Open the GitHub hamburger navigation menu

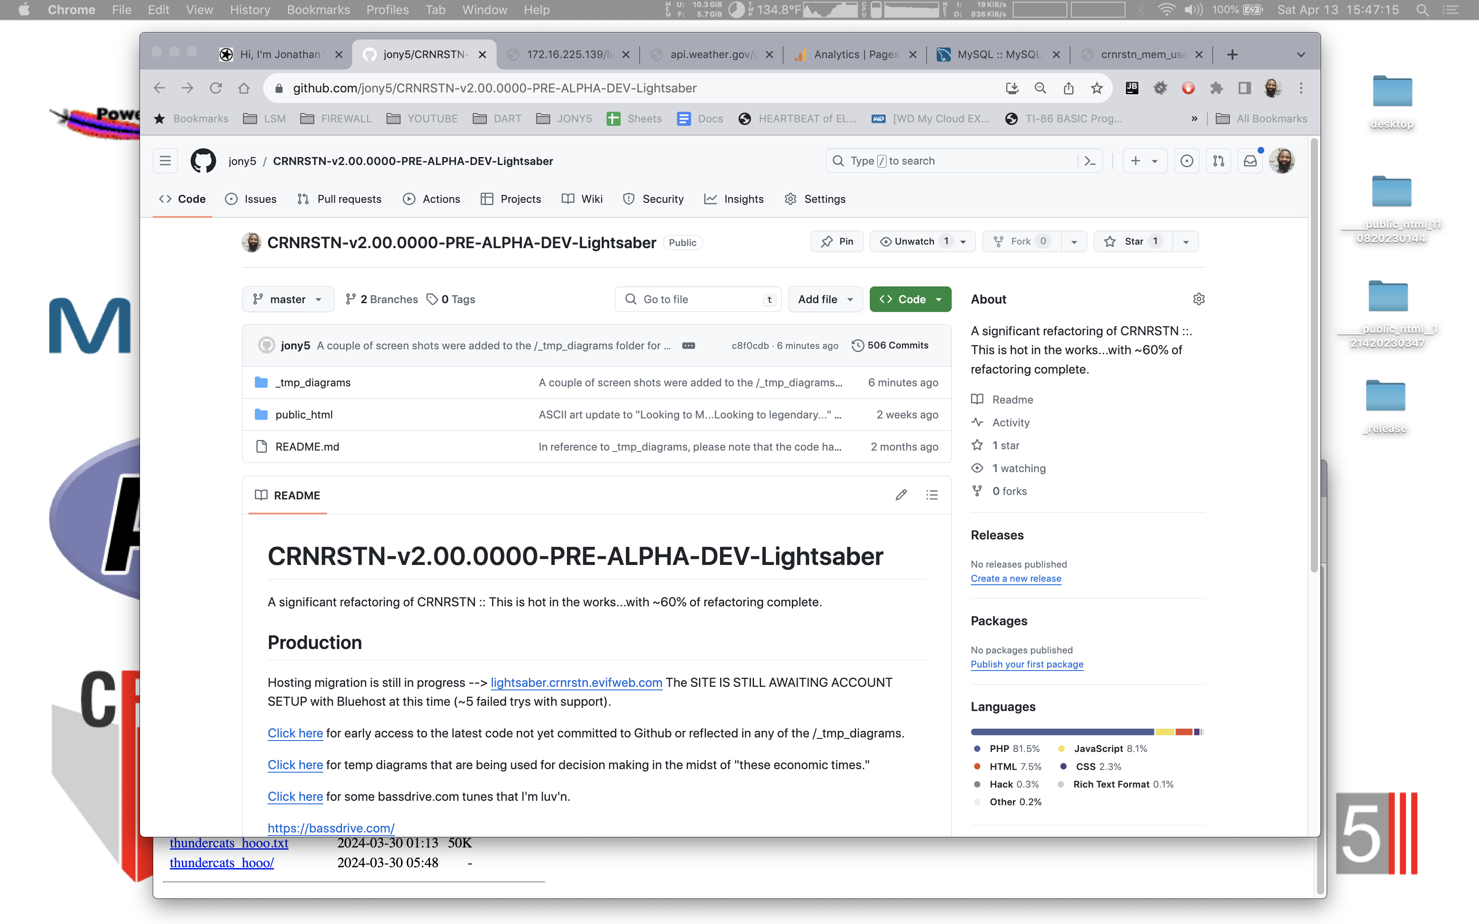(165, 161)
